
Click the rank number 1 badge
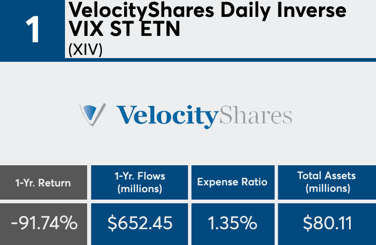click(x=33, y=30)
